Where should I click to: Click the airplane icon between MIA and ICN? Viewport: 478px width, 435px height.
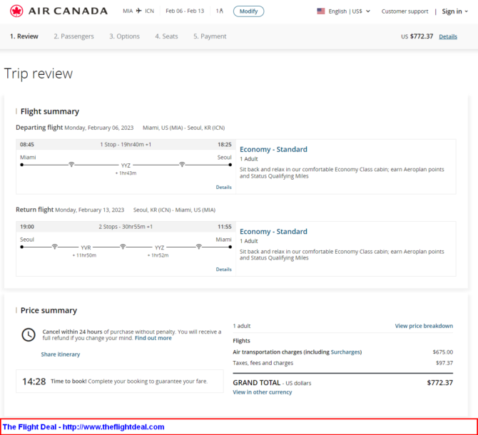pyautogui.click(x=139, y=11)
